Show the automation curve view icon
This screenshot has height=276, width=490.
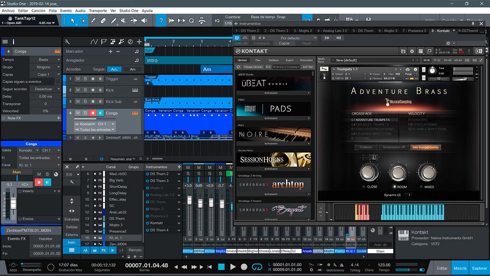point(94,42)
